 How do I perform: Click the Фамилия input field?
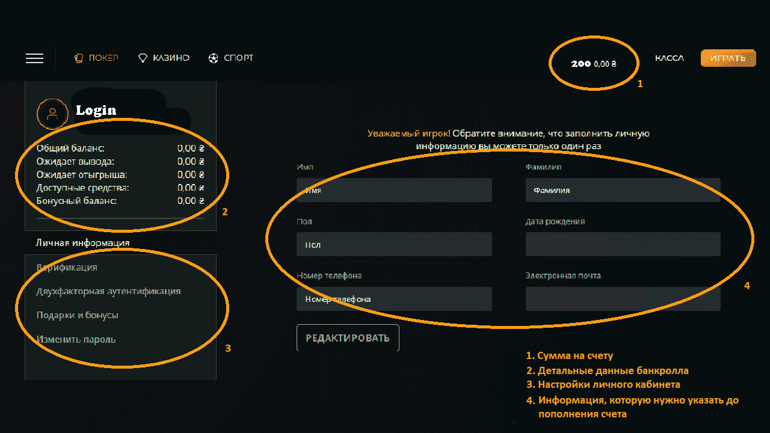coord(623,190)
